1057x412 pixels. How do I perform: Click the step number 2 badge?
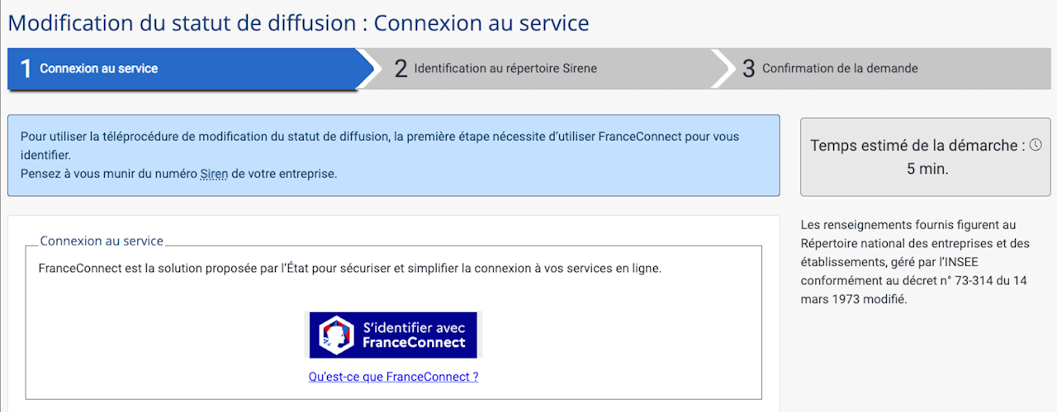[401, 68]
